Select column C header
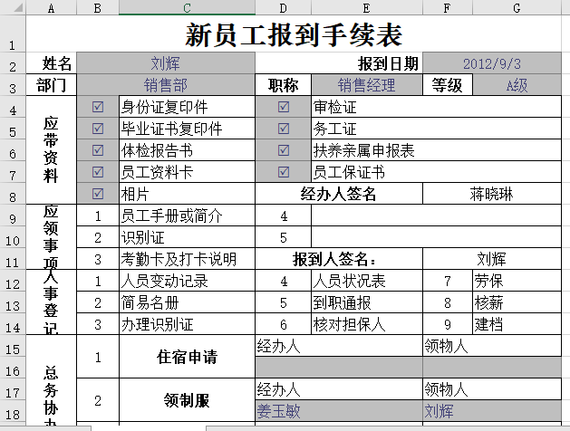The height and width of the screenshot is (431, 570). (187, 8)
